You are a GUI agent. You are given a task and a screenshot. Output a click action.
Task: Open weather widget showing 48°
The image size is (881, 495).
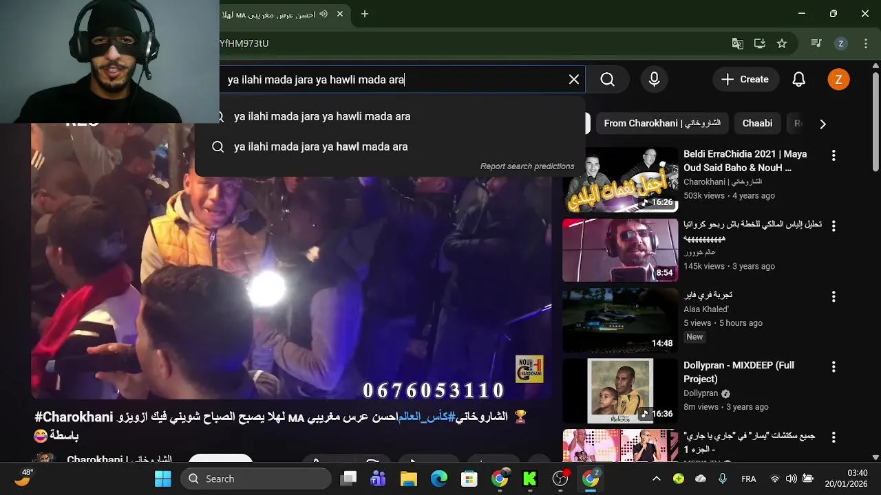(x=25, y=478)
